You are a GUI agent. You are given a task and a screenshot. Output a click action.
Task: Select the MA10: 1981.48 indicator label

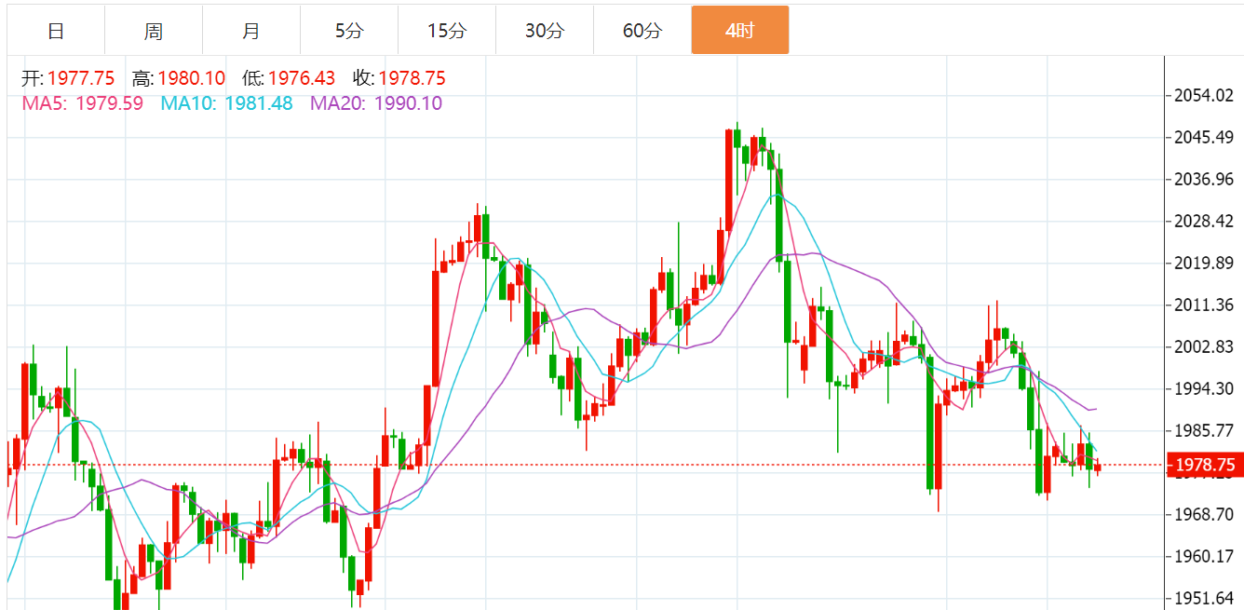pyautogui.click(x=227, y=103)
